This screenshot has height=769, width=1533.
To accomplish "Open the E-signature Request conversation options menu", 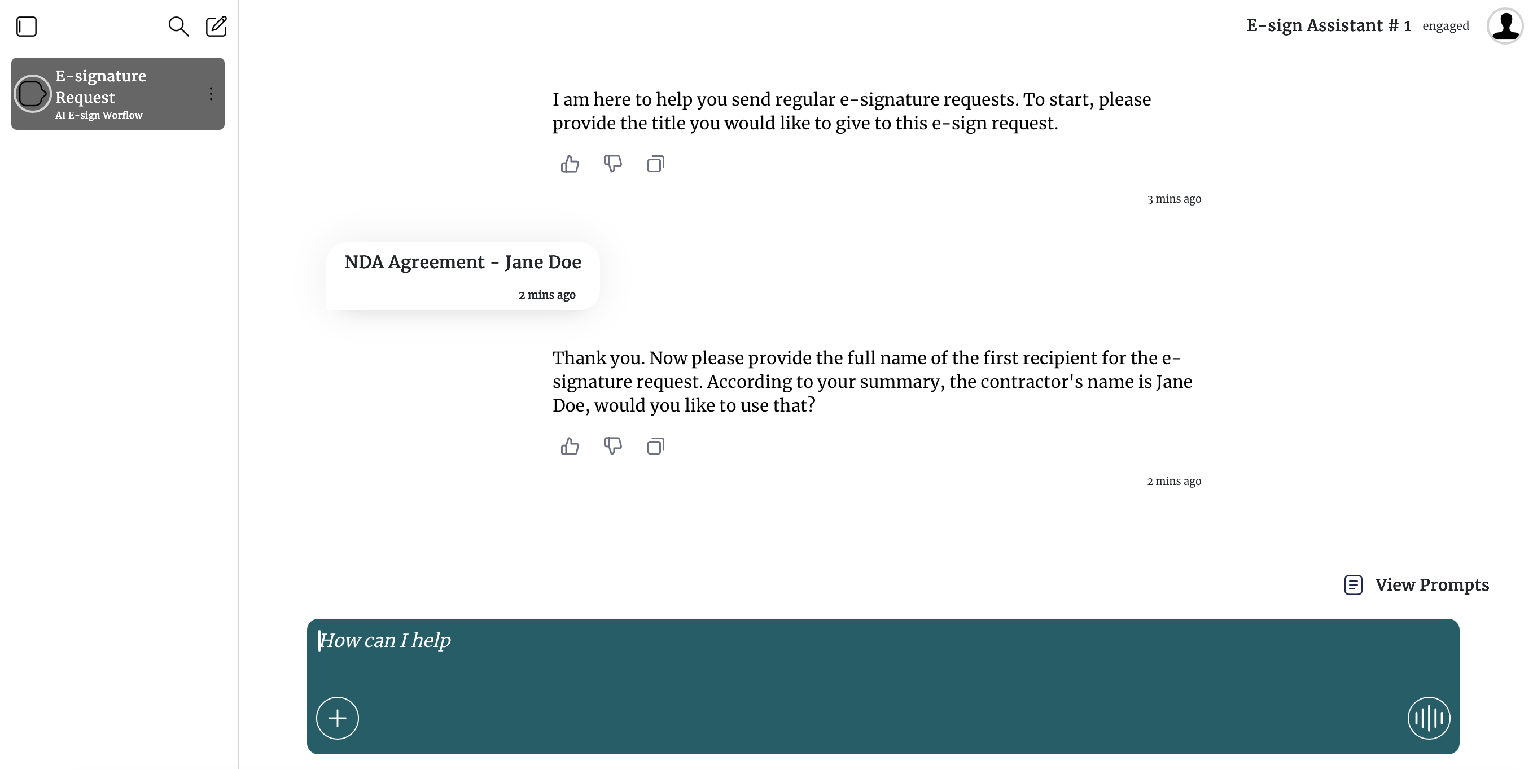I will [x=211, y=94].
